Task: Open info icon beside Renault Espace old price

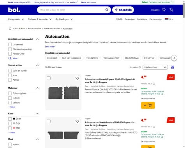Action: [x=154, y=84]
